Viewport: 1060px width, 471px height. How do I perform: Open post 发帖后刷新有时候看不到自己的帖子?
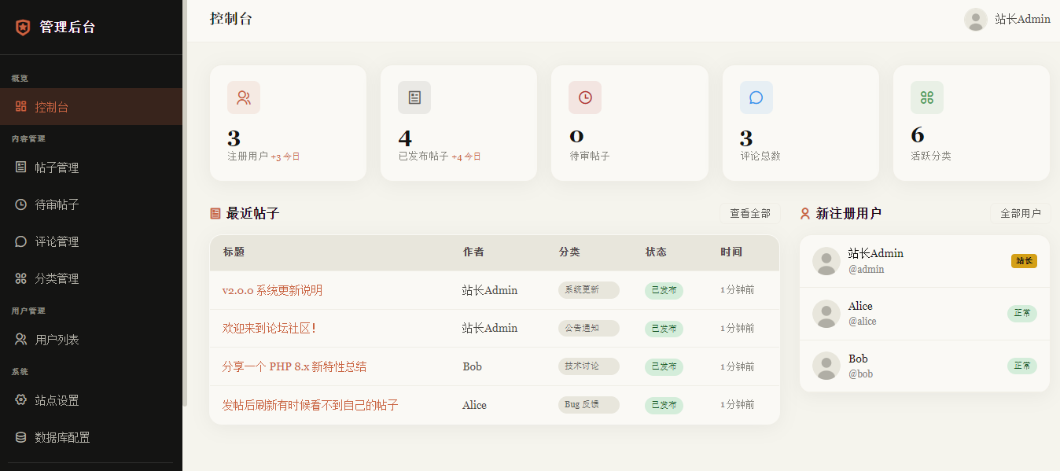[x=310, y=405]
